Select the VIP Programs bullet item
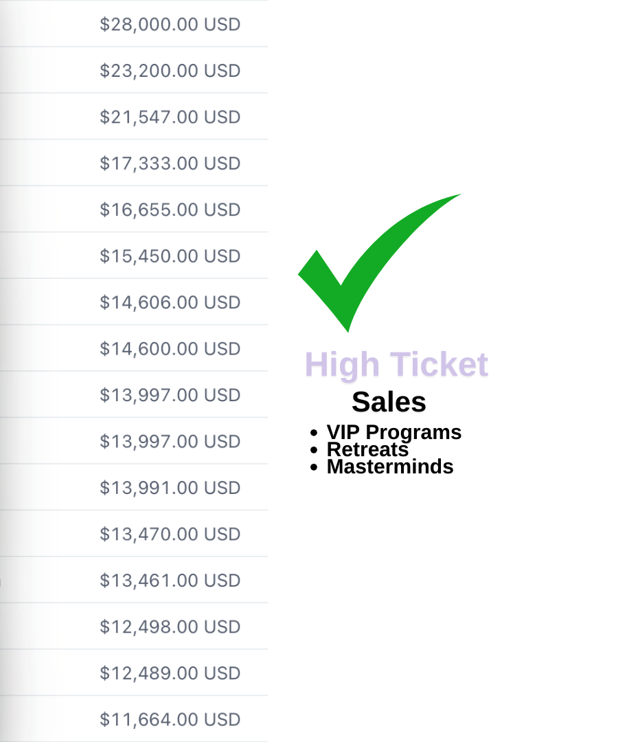The image size is (627, 742). (394, 432)
